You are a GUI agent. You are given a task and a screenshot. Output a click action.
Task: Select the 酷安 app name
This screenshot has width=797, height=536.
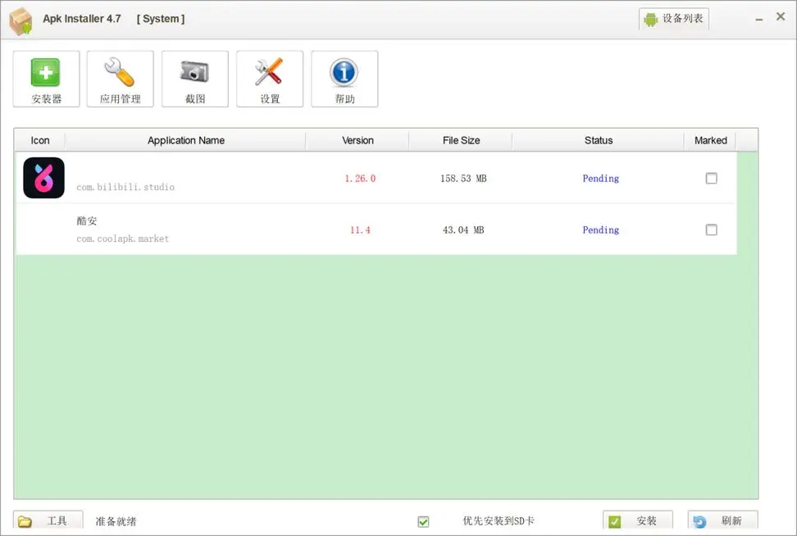point(87,220)
